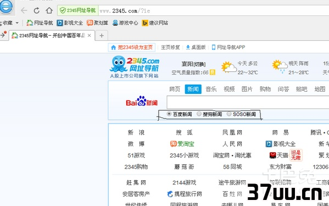This screenshot has width=329, height=206.
Task: Select 搜狗新闻 radio option
Action: point(209,114)
